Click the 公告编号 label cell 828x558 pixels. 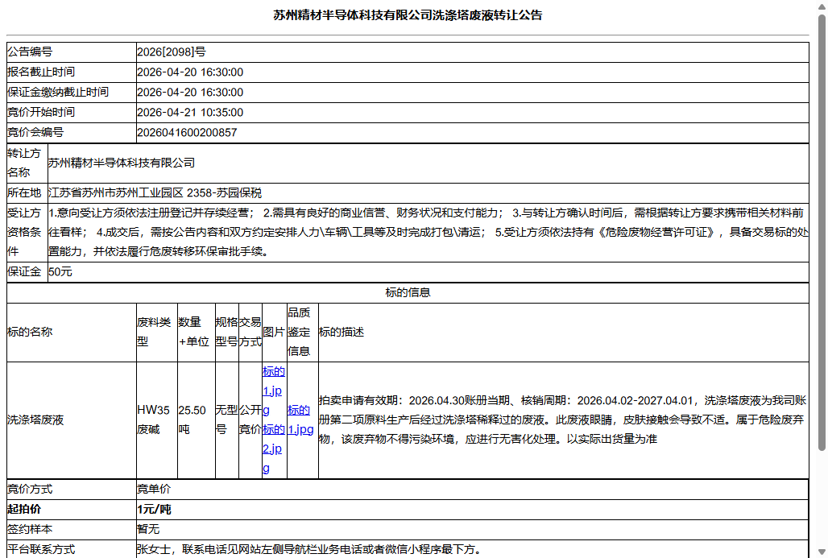[x=72, y=52]
